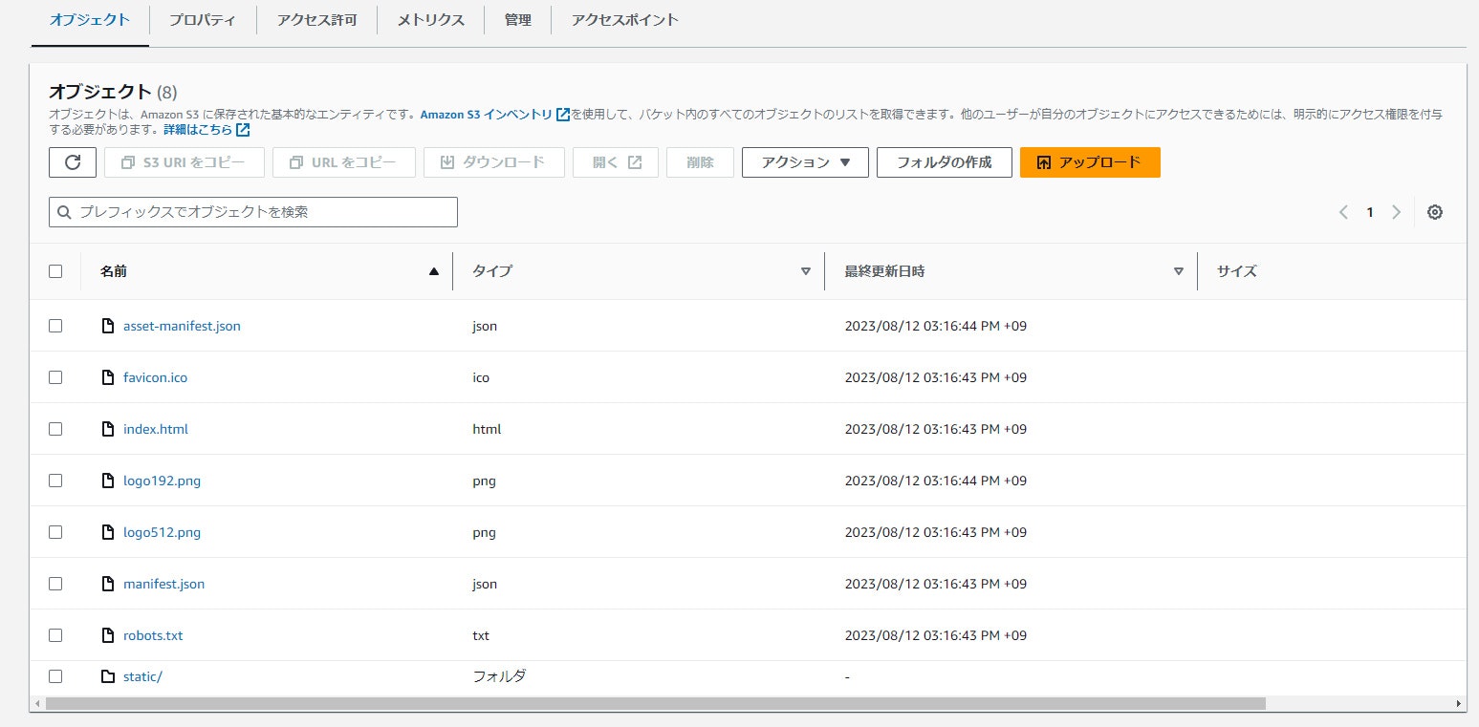Click the フォルダの作成 button
1479x727 pixels.
point(944,162)
